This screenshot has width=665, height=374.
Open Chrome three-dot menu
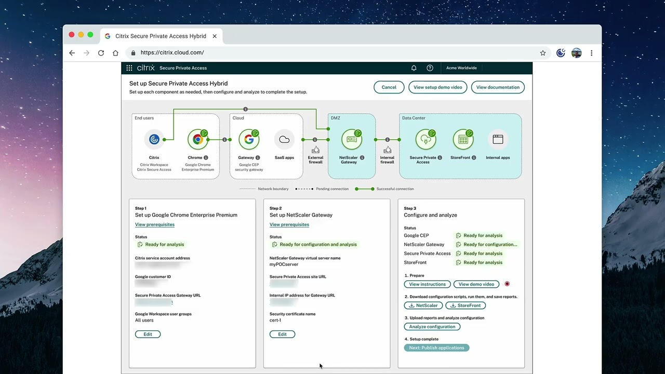pyautogui.click(x=591, y=53)
